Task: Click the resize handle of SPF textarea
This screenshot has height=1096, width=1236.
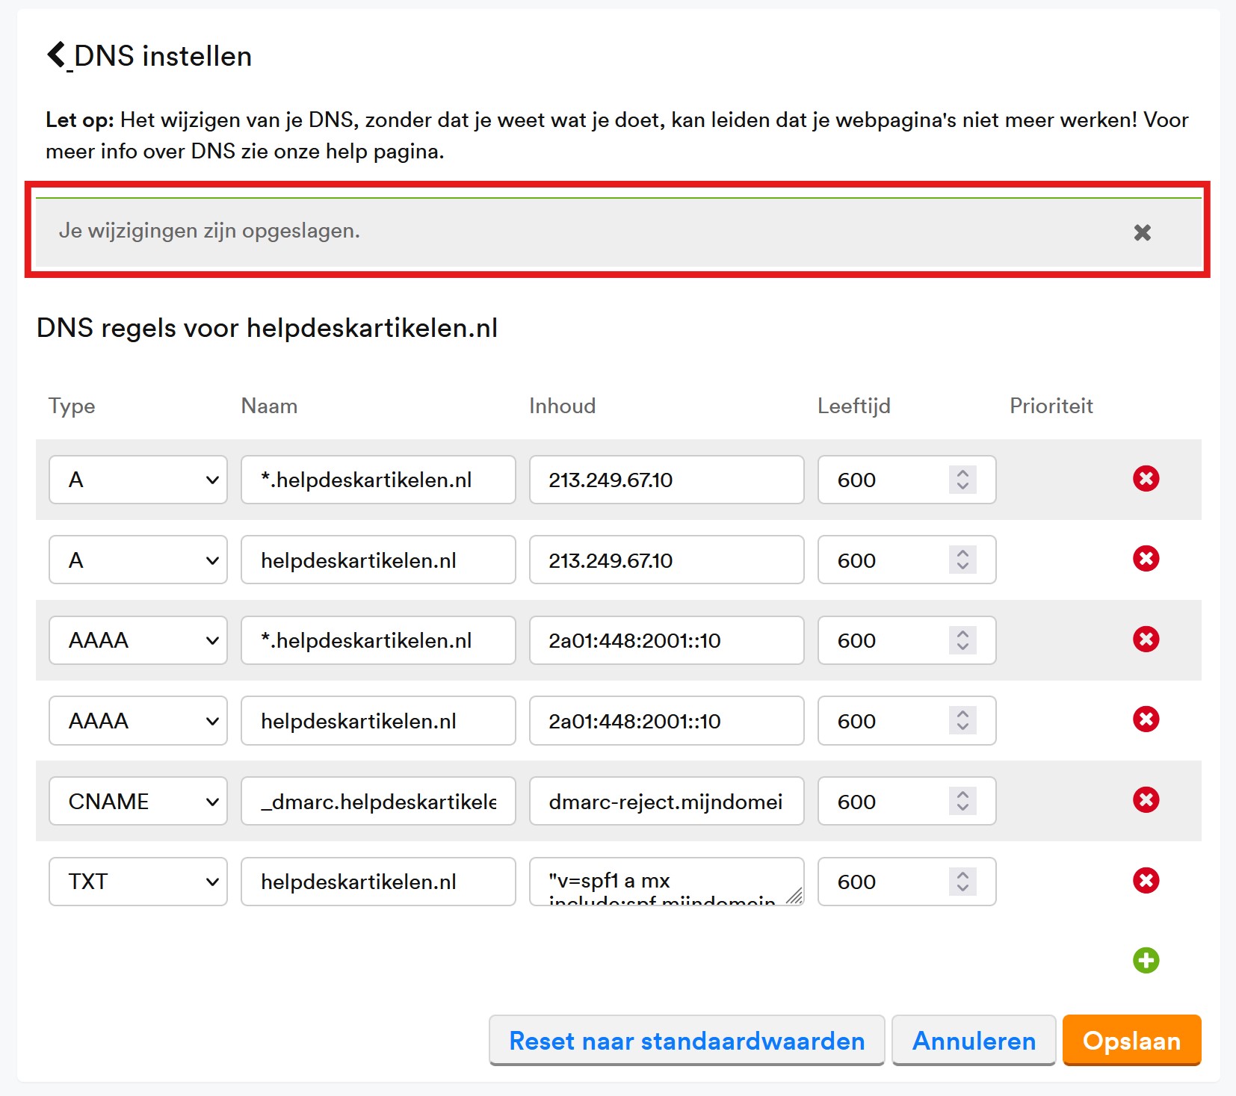Action: [x=794, y=895]
